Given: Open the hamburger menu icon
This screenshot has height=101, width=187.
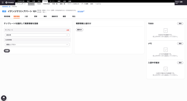Looking at the screenshot, I should point(3,3).
